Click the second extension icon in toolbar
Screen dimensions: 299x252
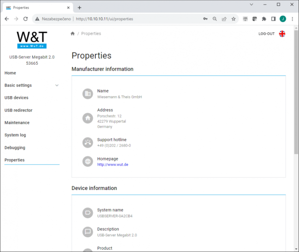point(255,18)
